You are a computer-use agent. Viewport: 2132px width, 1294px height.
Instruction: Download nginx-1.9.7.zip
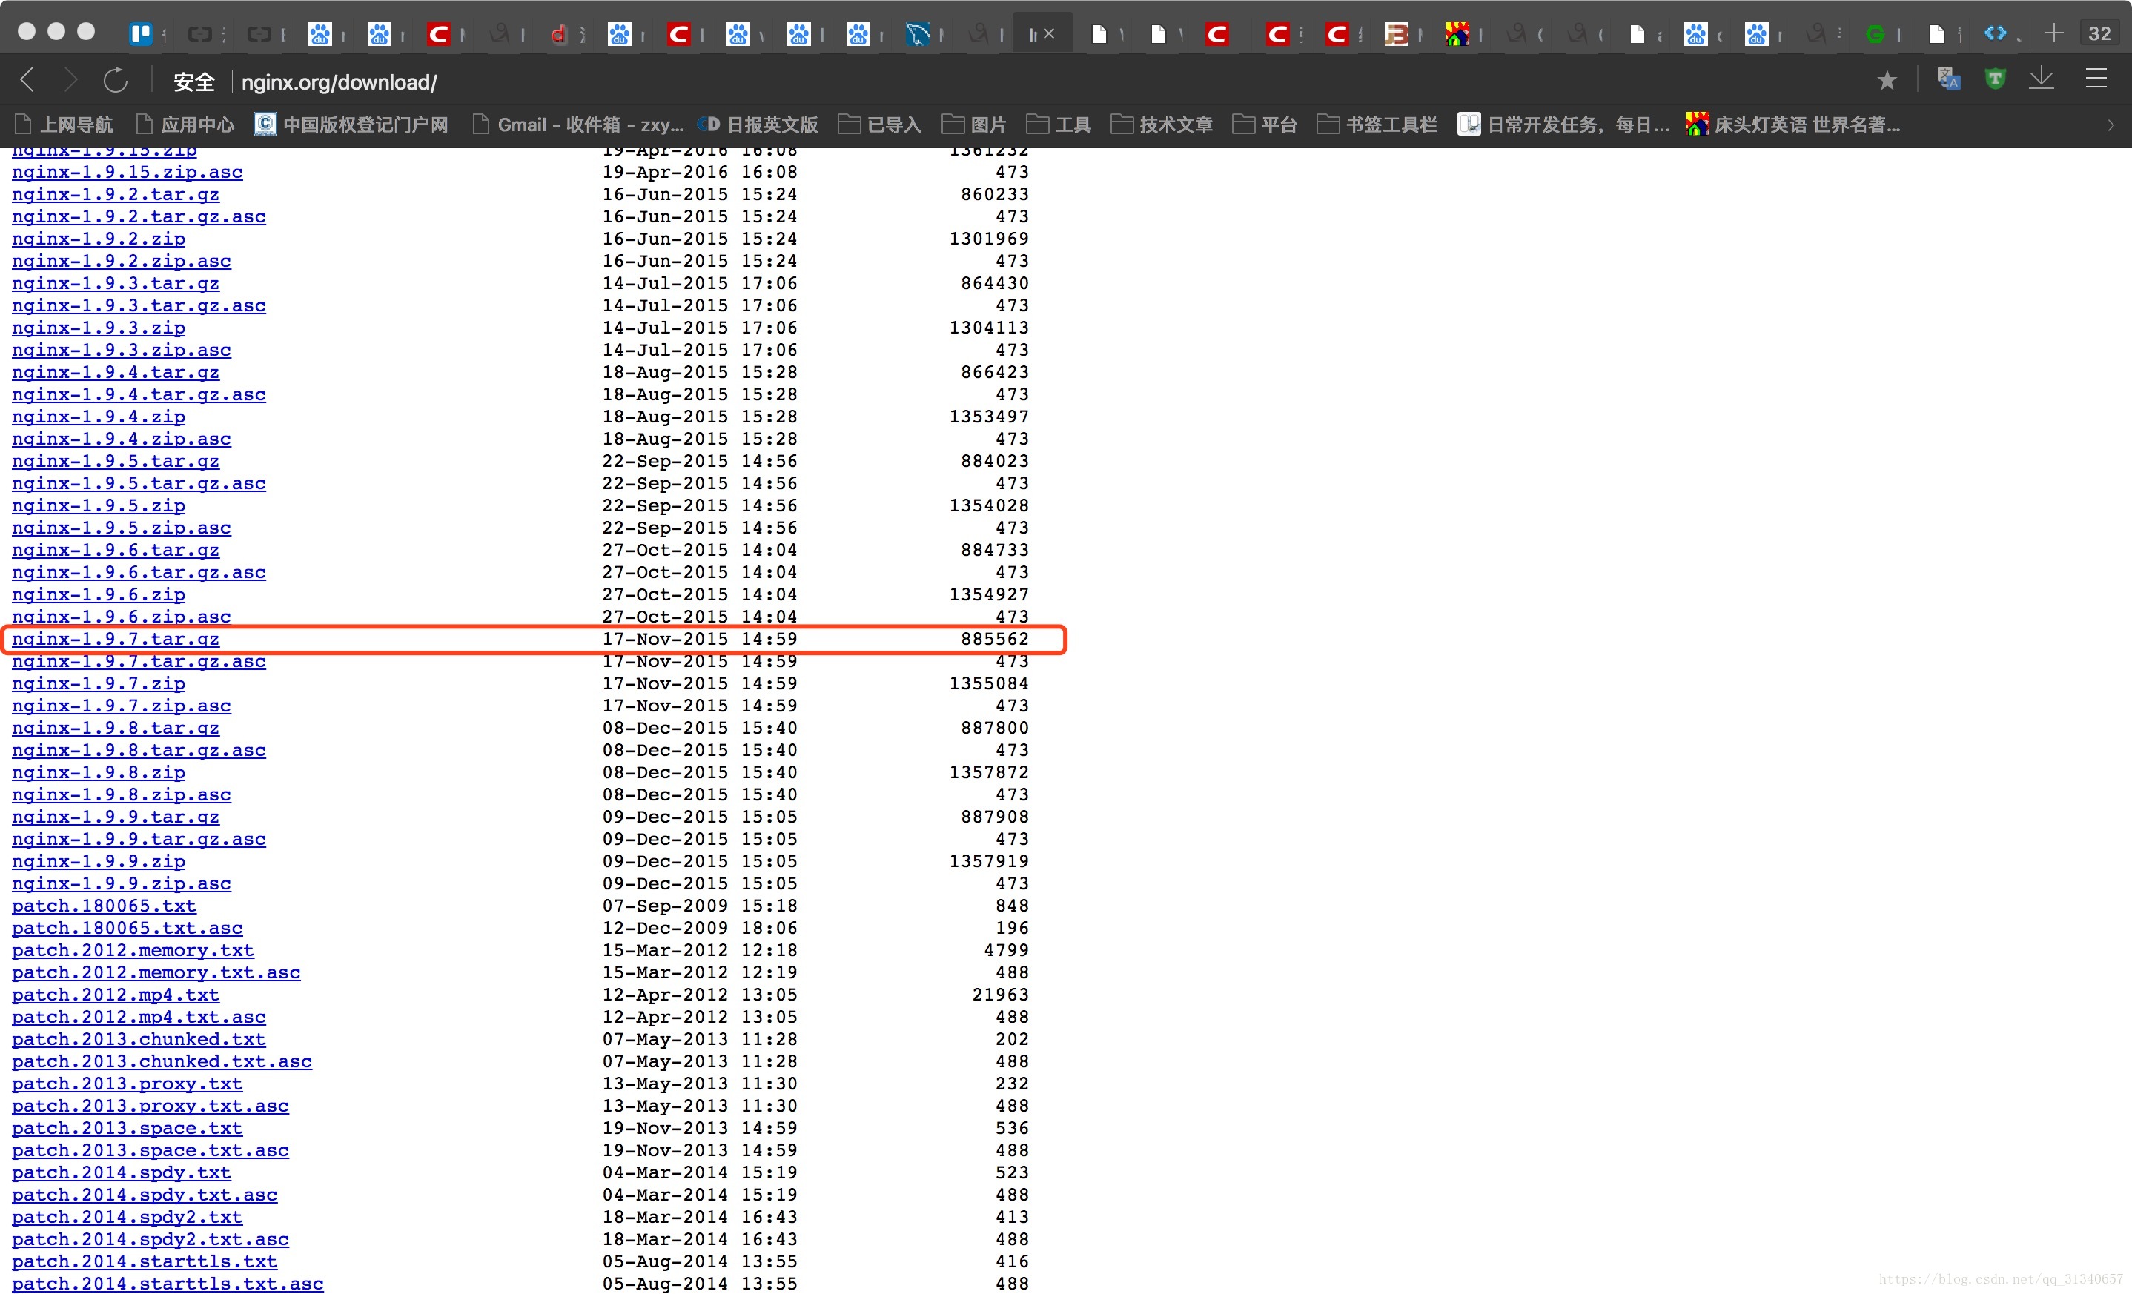click(98, 684)
